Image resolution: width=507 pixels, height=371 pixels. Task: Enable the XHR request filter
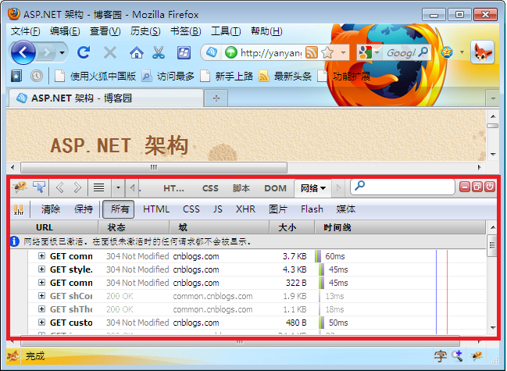pyautogui.click(x=245, y=209)
